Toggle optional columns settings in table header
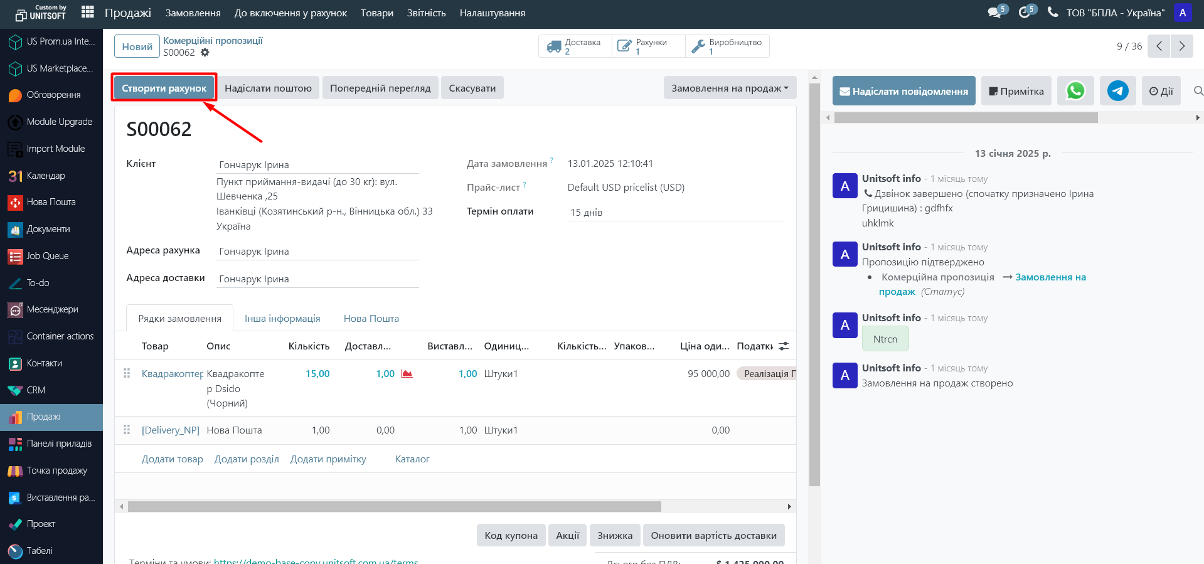1204x564 pixels. 784,346
